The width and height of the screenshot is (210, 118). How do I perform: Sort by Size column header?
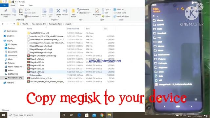(106, 29)
